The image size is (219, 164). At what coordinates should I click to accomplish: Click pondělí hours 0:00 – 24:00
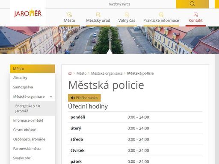coord(138,117)
